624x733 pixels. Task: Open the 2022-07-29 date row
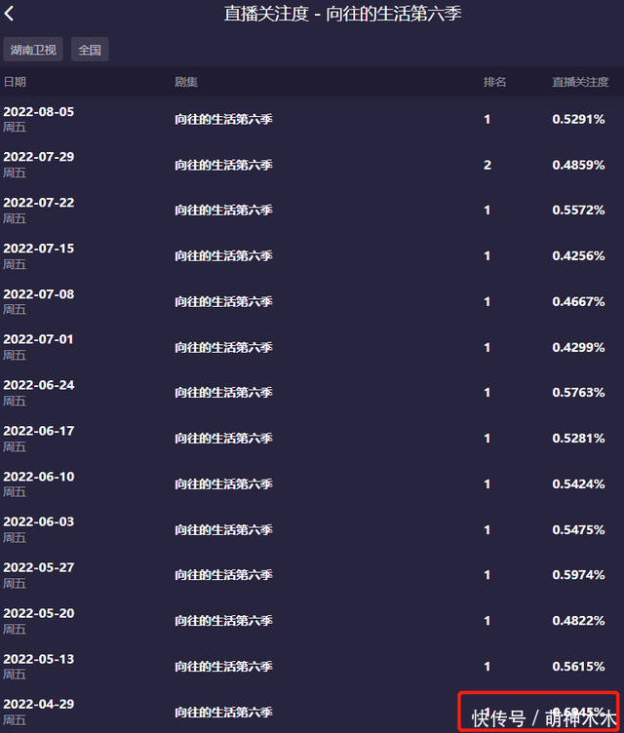coord(38,157)
